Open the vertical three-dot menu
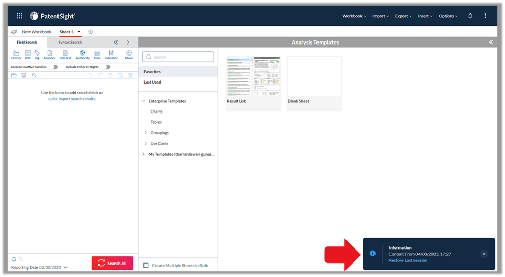Screen dimensions: 505x277 pos(485,16)
